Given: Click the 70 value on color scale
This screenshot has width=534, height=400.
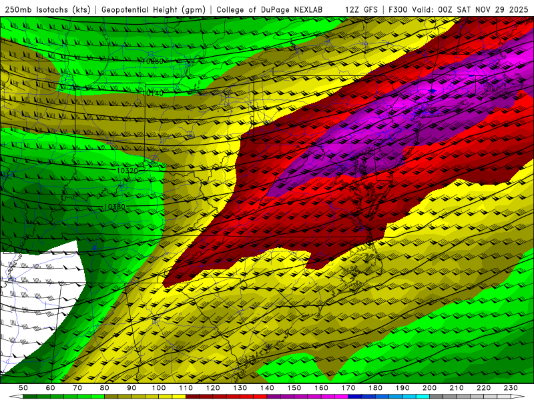Looking at the screenshot, I should (x=77, y=388).
